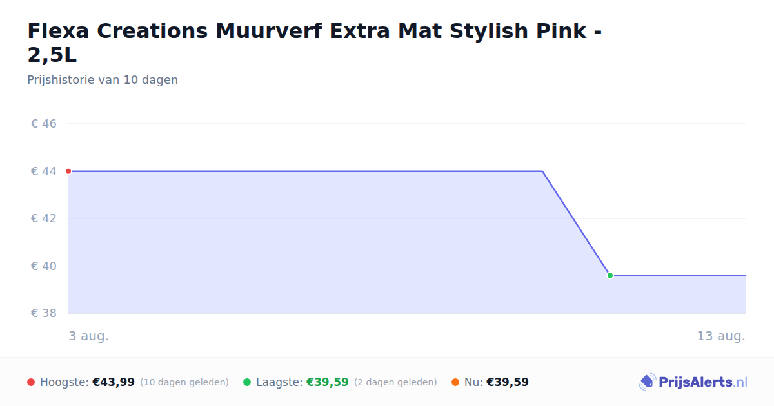Click the red highest-price dot on chart line
Image resolution: width=774 pixels, height=406 pixels.
click(x=68, y=171)
